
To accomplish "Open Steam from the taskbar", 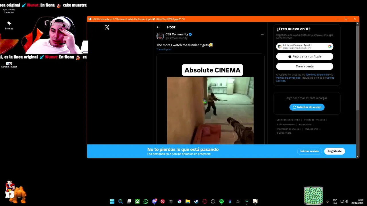I will [196, 201].
